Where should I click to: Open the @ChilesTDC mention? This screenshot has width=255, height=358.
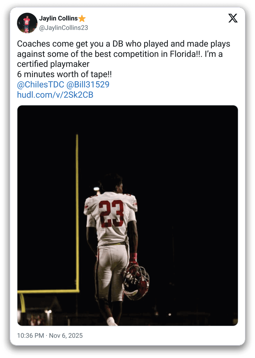(x=40, y=85)
